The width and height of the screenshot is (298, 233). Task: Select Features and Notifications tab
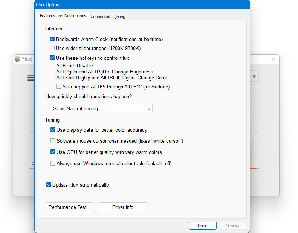[x=63, y=16]
